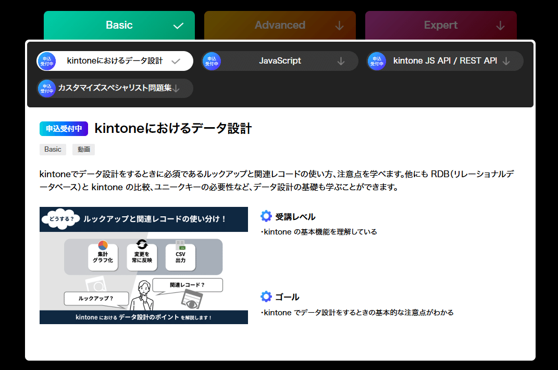Click the gear icon beside ゴール heading
This screenshot has width=558, height=370.
[266, 297]
